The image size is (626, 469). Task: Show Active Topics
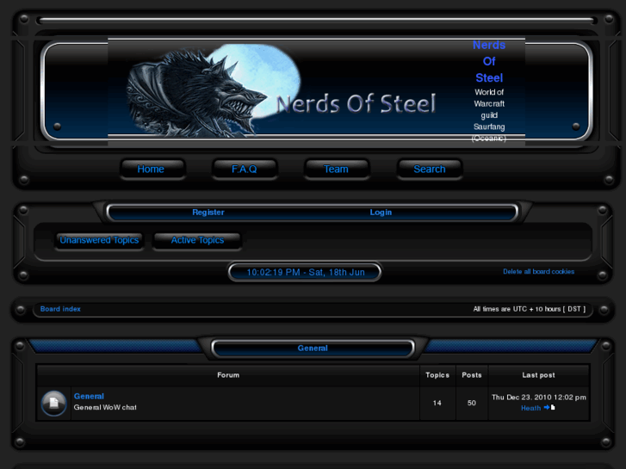coord(198,240)
